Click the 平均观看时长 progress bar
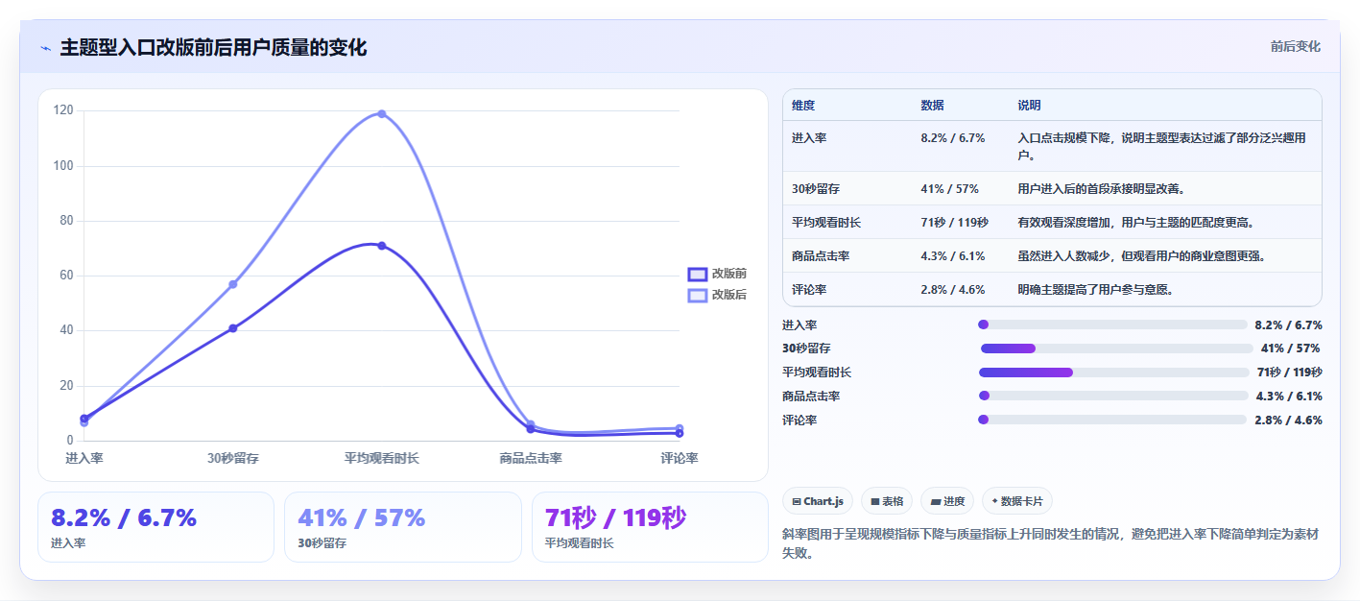Viewport: 1360px width, 601px height. (x=1114, y=373)
